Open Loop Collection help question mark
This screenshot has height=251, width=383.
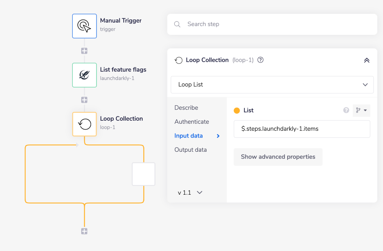(x=260, y=60)
